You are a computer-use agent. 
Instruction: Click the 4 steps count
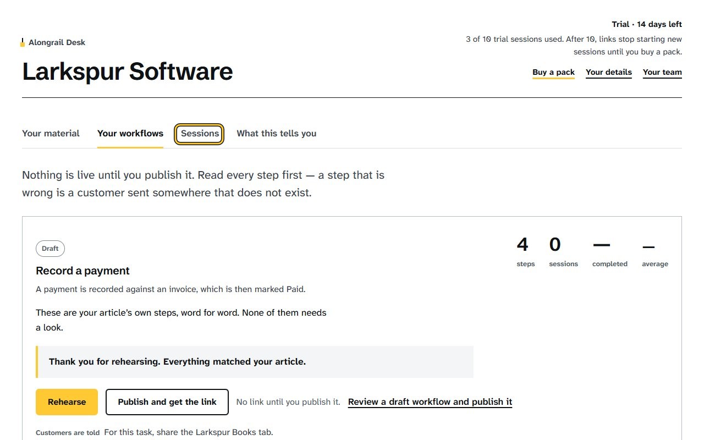point(525,252)
